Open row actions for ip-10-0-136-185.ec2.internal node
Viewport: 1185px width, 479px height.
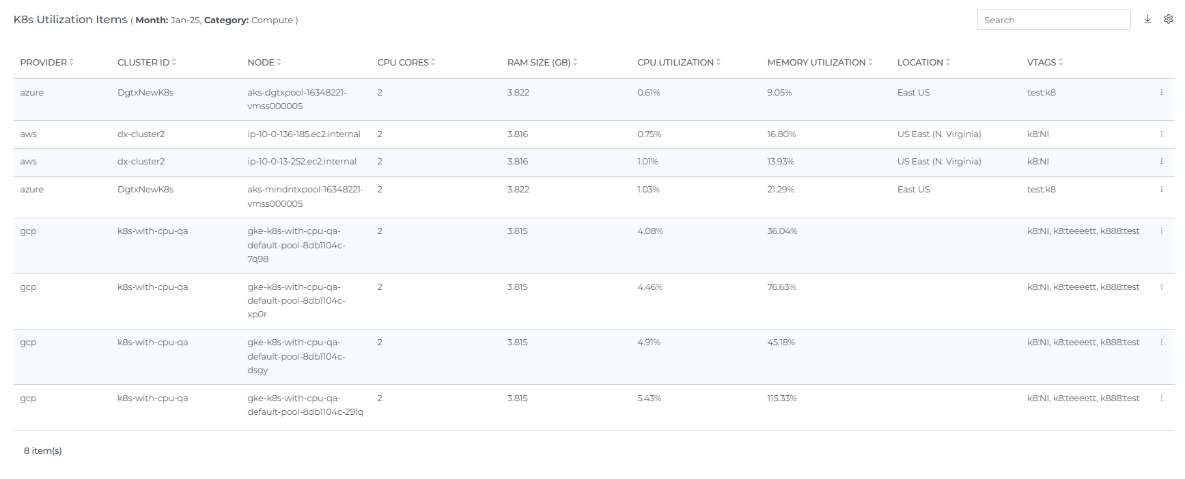[x=1161, y=134]
